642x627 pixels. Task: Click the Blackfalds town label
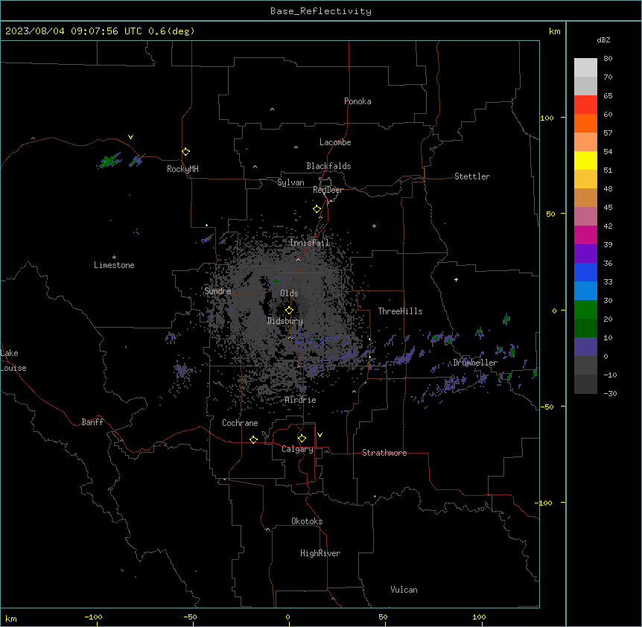pyautogui.click(x=328, y=166)
